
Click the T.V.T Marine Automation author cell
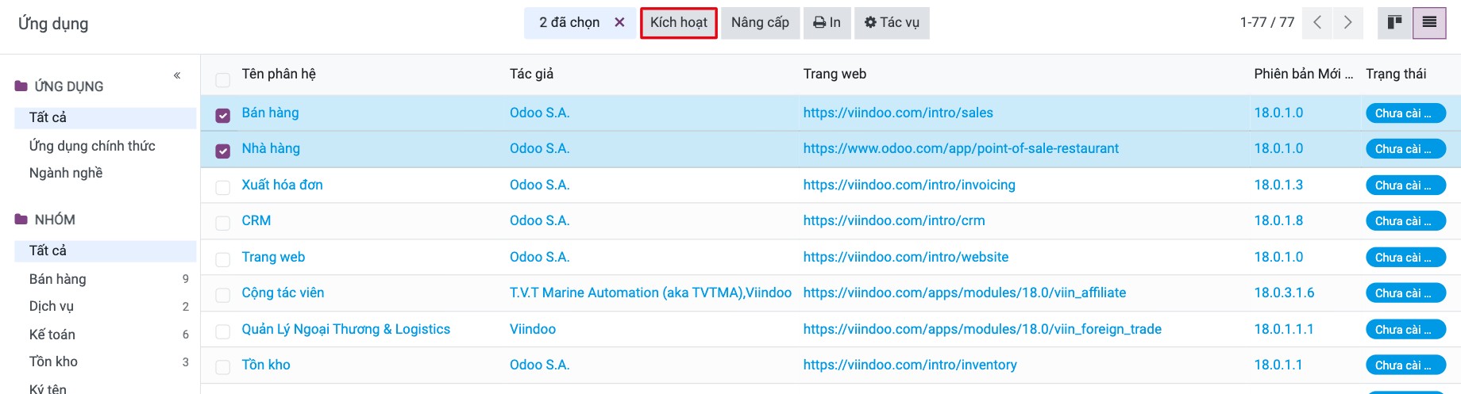tap(650, 293)
